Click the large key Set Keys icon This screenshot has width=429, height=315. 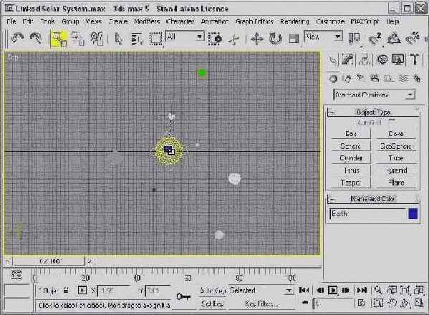pyautogui.click(x=183, y=296)
